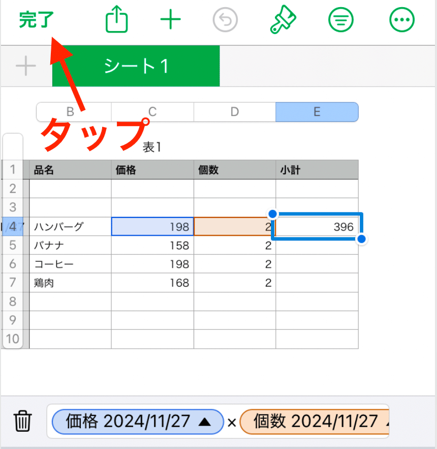Image resolution: width=437 pixels, height=449 pixels.
Task: Select row 10 header number
Action: pyautogui.click(x=13, y=339)
